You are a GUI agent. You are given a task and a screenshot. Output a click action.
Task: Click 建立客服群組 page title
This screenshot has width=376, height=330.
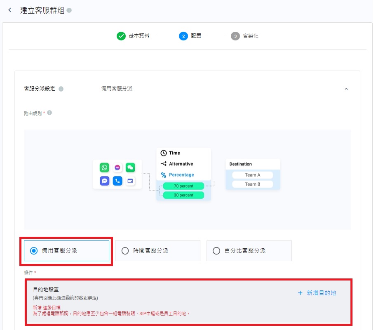(42, 10)
